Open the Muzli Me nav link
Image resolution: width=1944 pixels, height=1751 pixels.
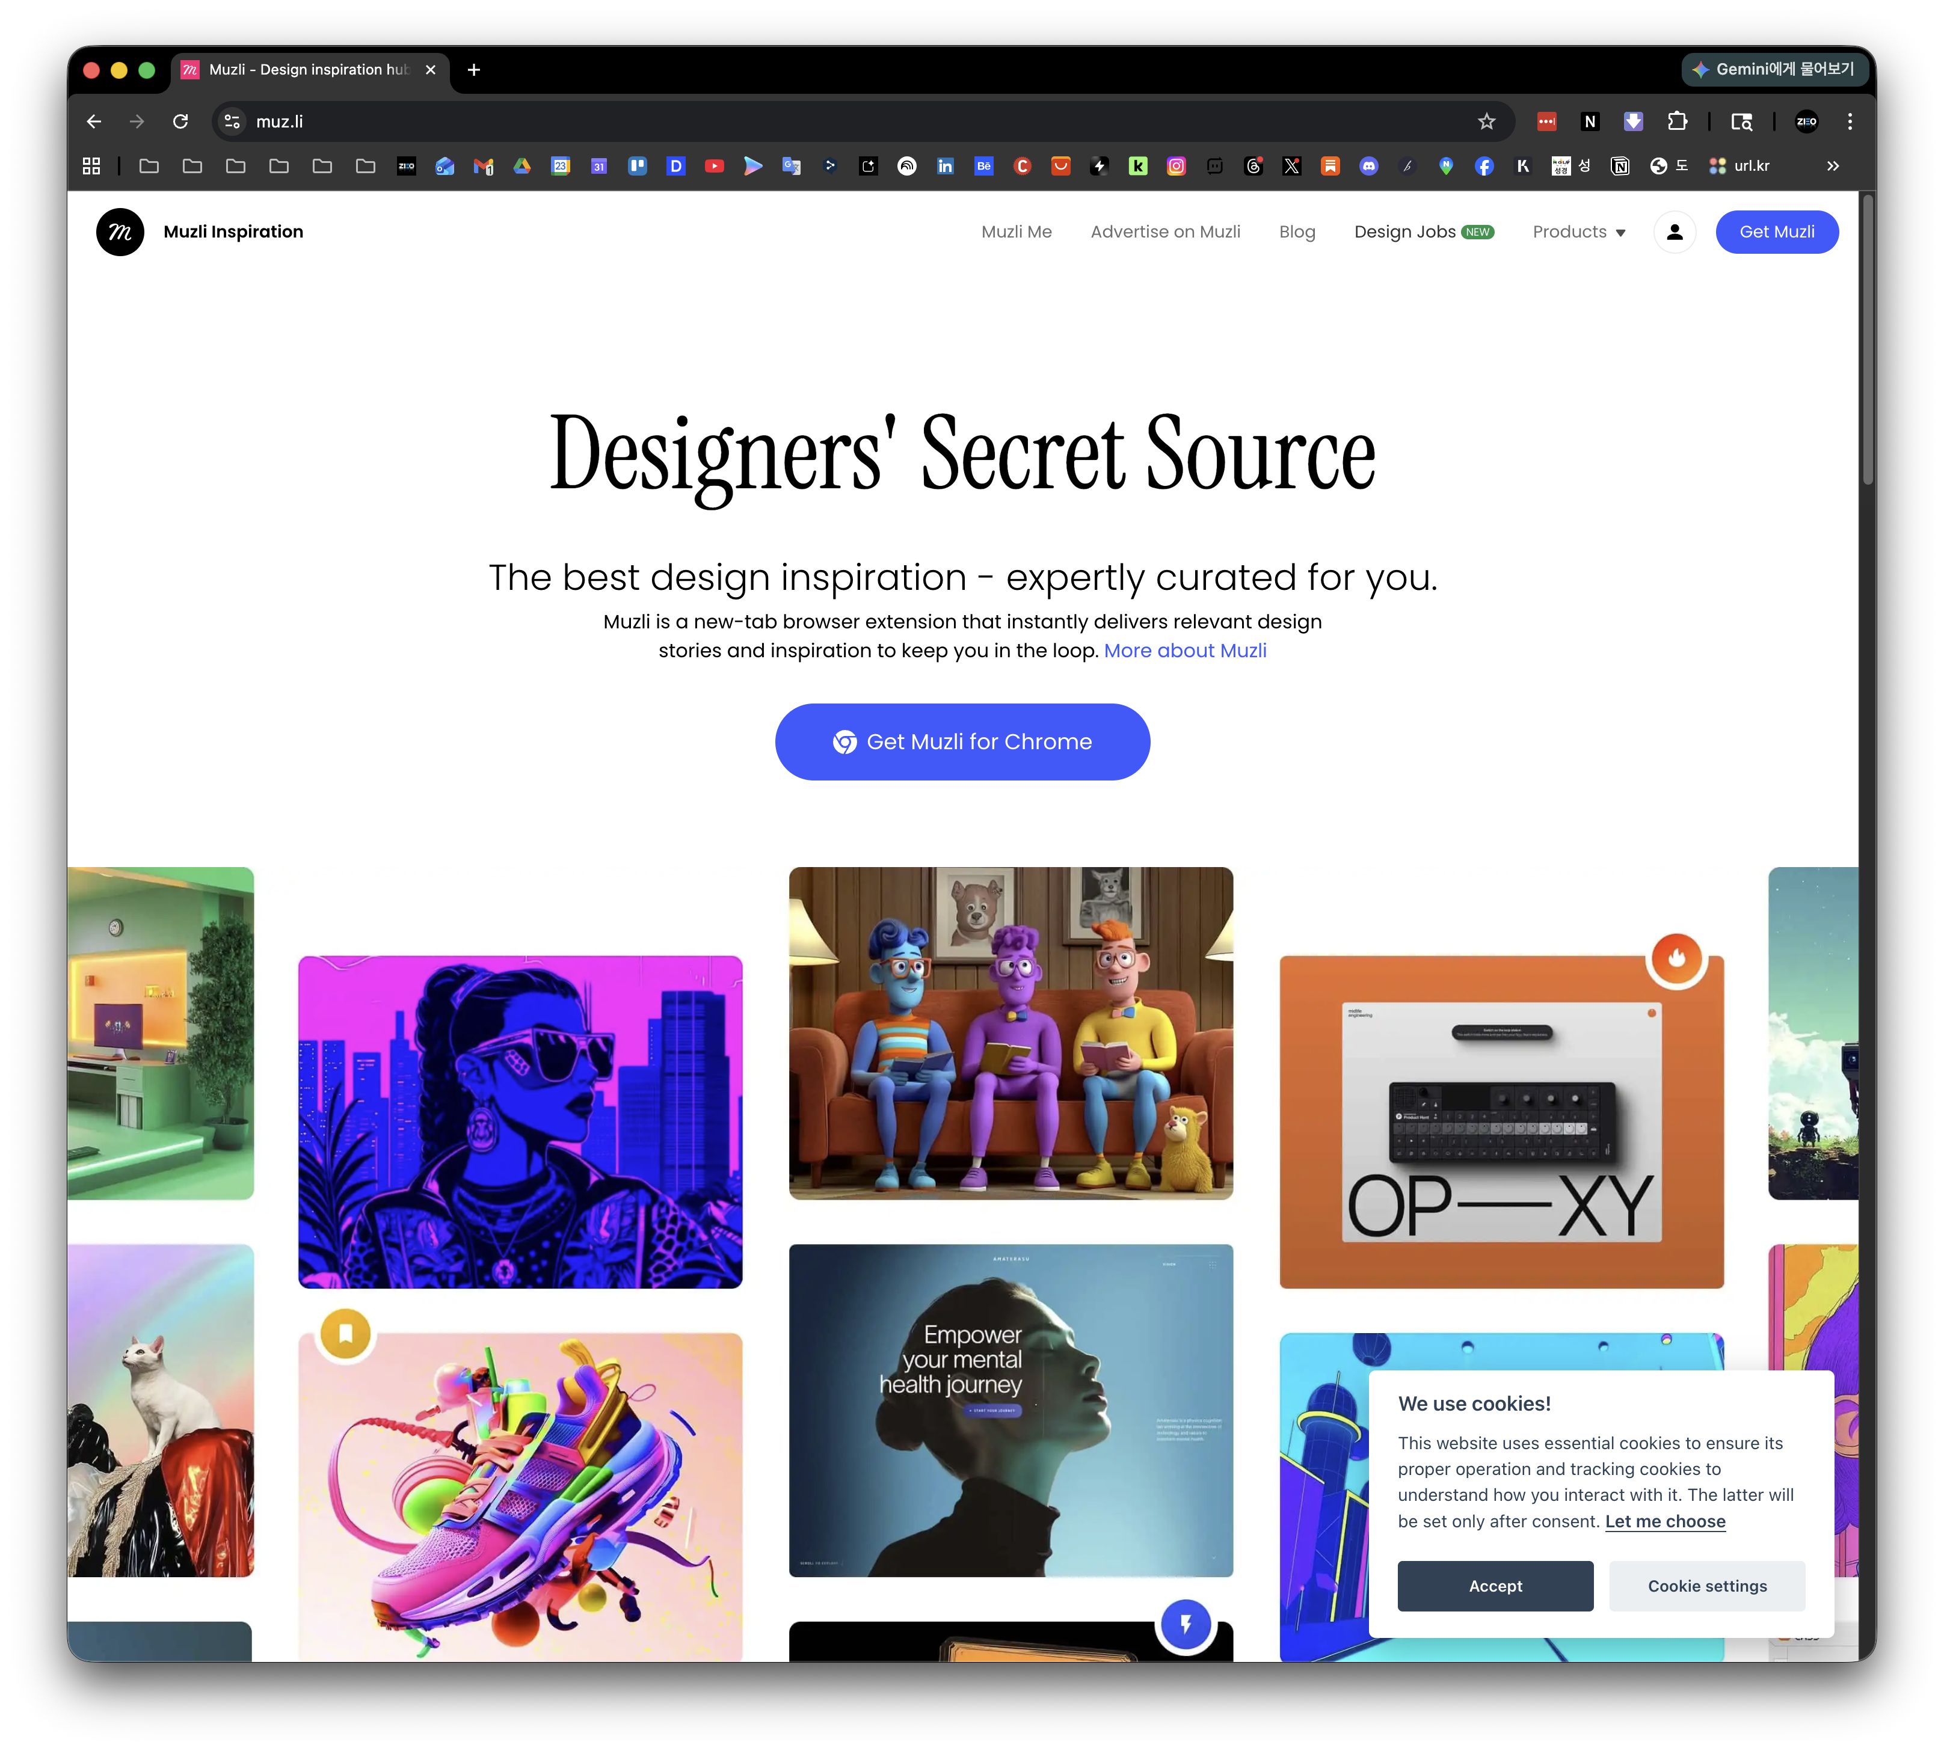pos(1017,232)
